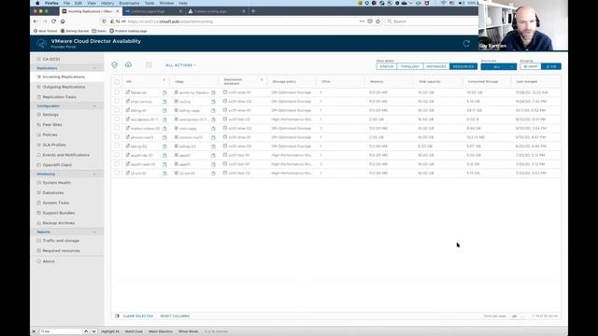Click RESET COLUMNS at table bottom
The height and width of the screenshot is (336, 598).
[175, 315]
